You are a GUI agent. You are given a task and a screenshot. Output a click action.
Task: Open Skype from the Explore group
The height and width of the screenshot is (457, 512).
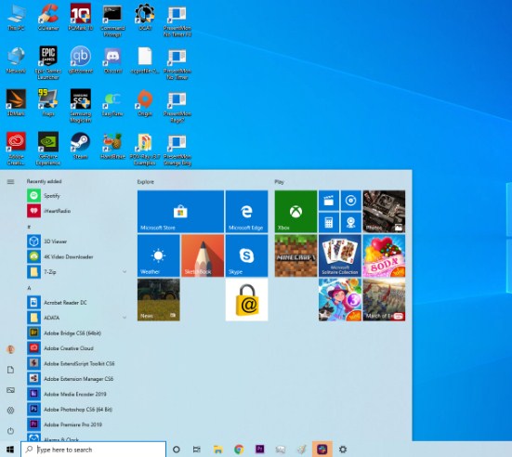[x=246, y=255]
